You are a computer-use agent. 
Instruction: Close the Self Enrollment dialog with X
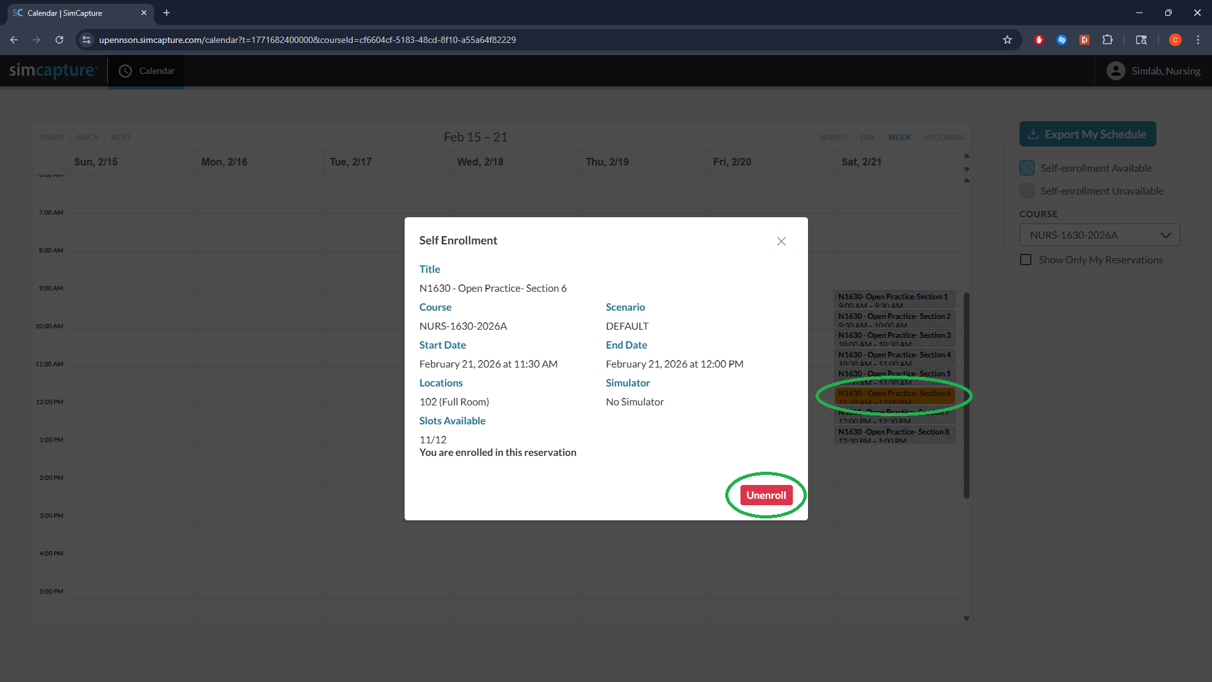pos(781,241)
